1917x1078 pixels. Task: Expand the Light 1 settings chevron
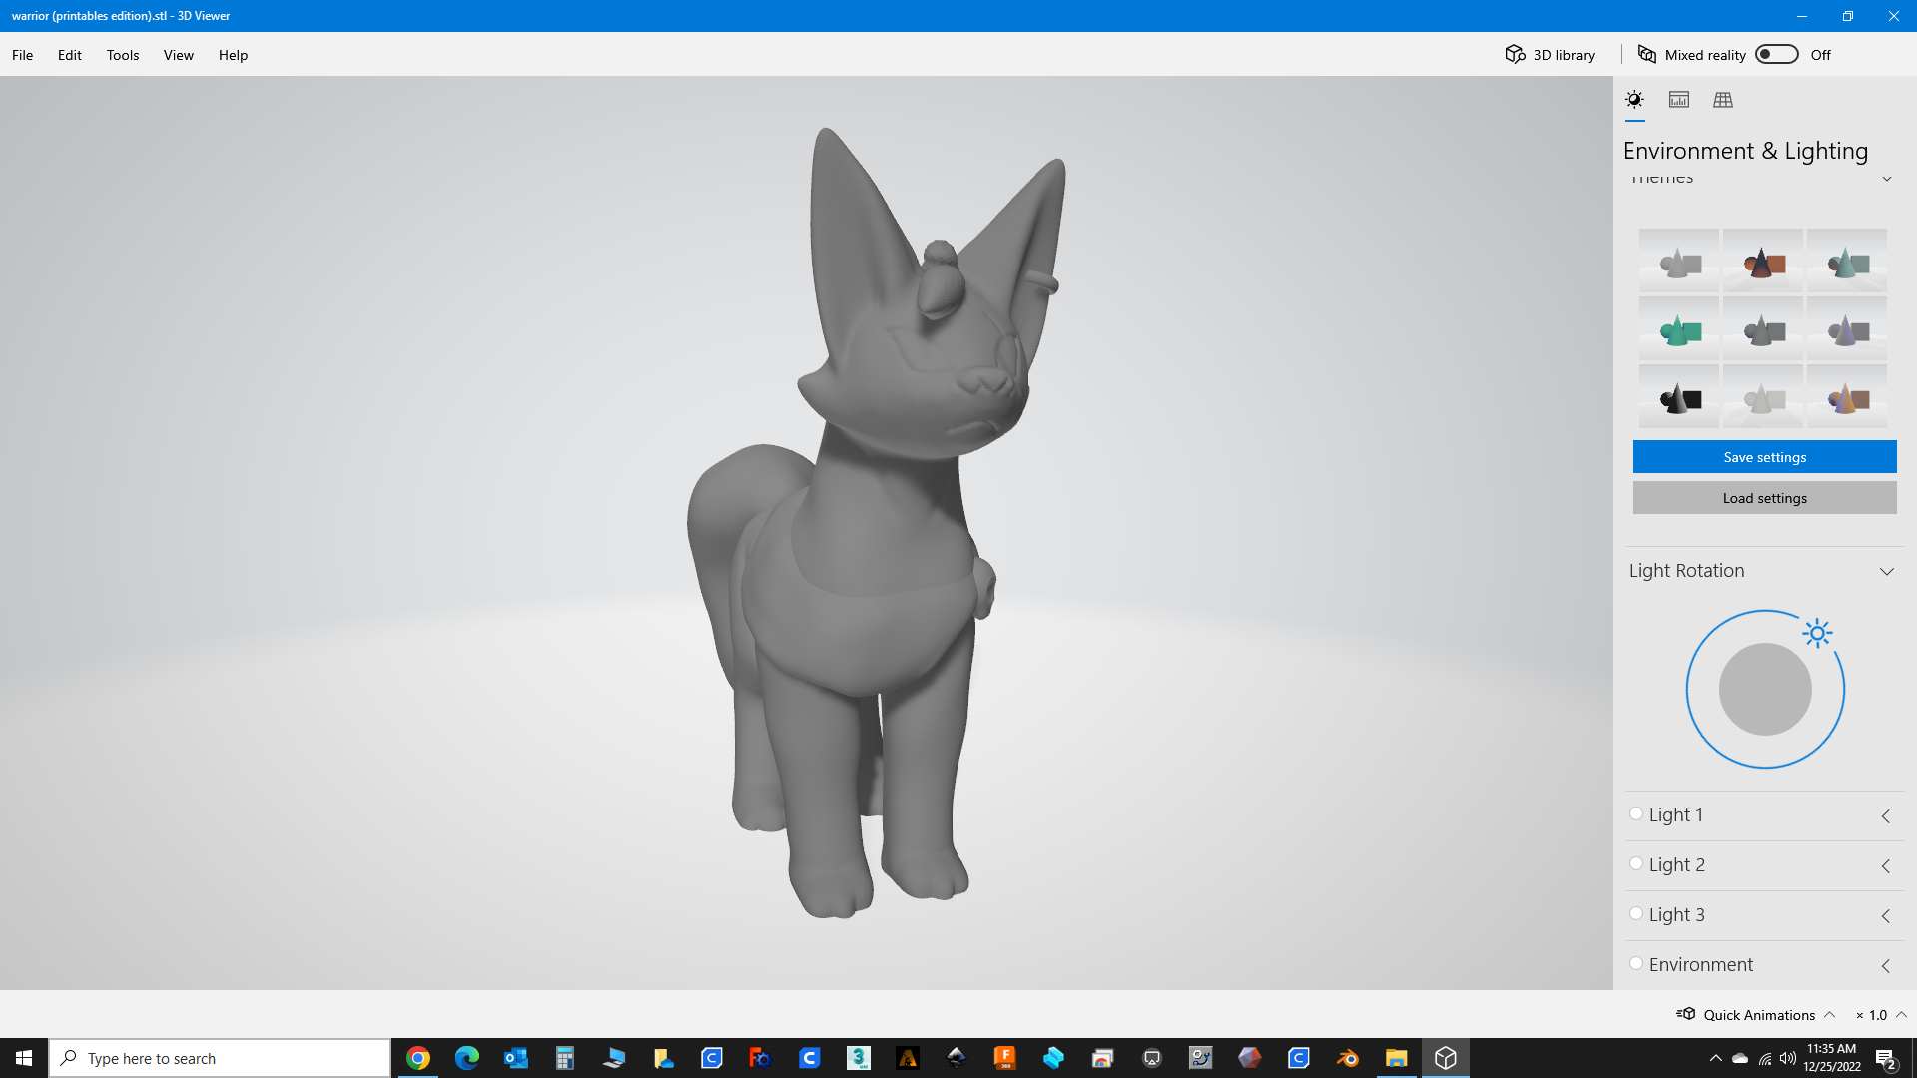1886,816
